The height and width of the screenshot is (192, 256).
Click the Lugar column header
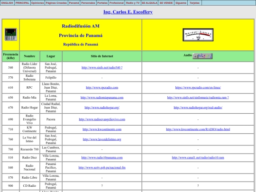point(51,56)
